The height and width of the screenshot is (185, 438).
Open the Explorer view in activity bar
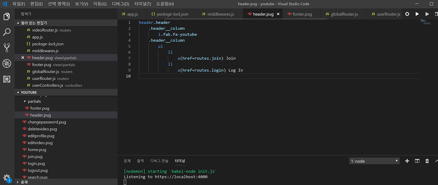pyautogui.click(x=7, y=16)
